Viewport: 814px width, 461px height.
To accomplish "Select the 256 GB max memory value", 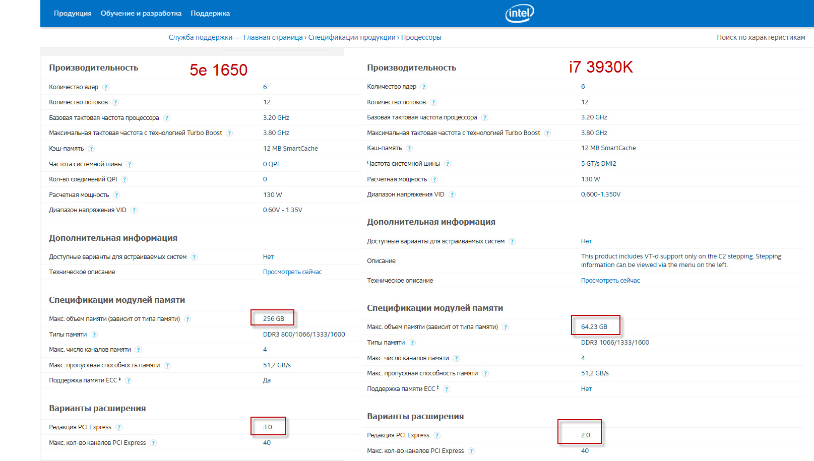I will (x=273, y=319).
